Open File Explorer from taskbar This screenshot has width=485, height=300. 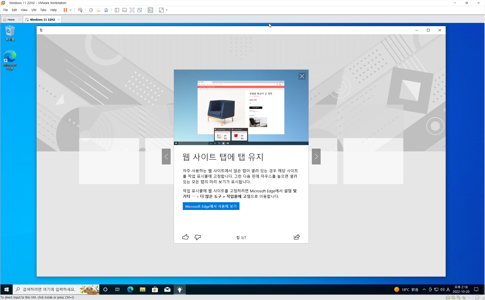142,289
